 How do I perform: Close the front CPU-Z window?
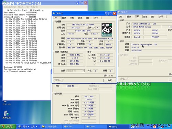pyautogui.click(x=115, y=13)
